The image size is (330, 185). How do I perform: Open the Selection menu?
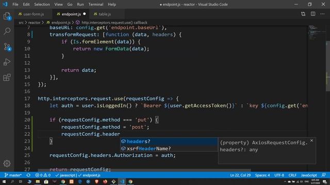42,4
